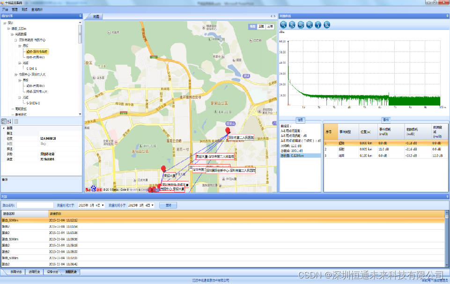Pin the route tree panel with pushpin icon
Image resolution: width=450 pixels, height=284 pixels.
(x=80, y=16)
